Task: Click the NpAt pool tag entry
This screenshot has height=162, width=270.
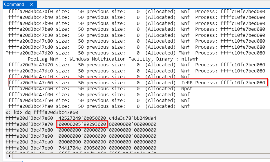Action: pyautogui.click(x=187, y=89)
